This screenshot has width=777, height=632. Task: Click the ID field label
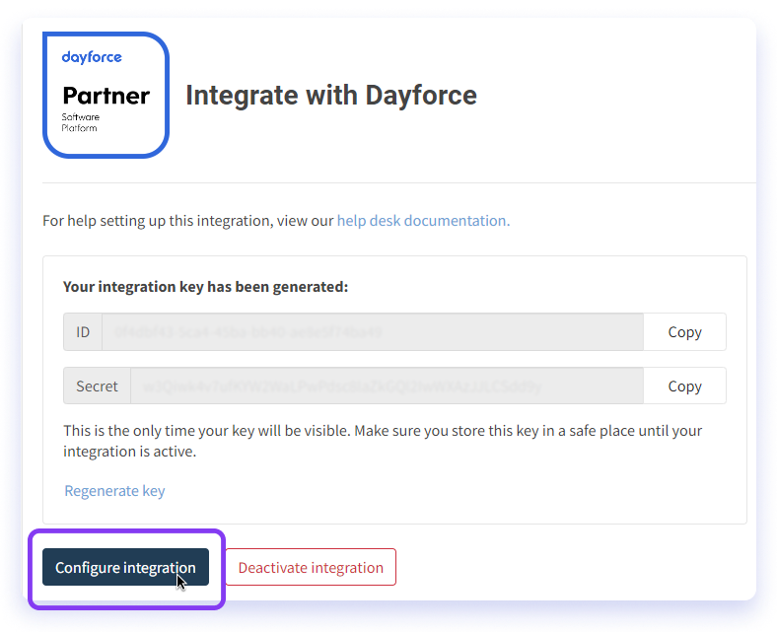point(83,331)
